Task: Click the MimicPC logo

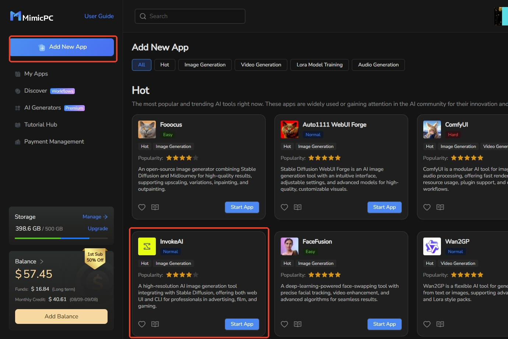Action: (32, 16)
